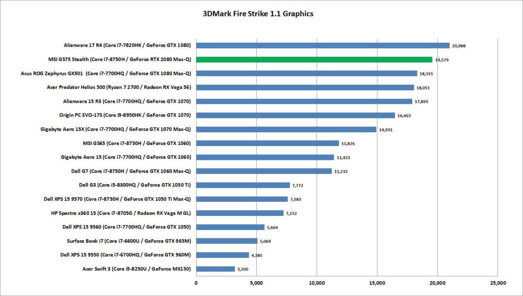This screenshot has height=296, width=523.
Task: Click the Dell XPS 15 9550 bar
Action: click(x=222, y=255)
